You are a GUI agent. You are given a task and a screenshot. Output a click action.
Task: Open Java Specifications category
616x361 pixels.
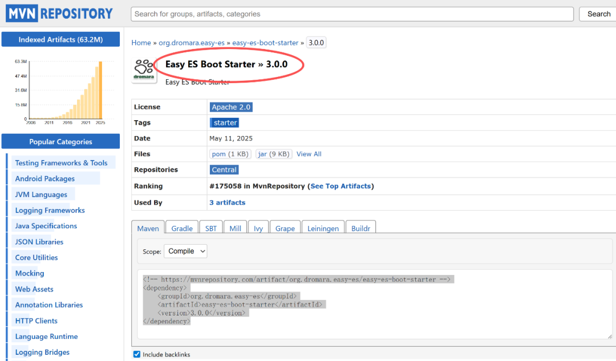pyautogui.click(x=46, y=226)
